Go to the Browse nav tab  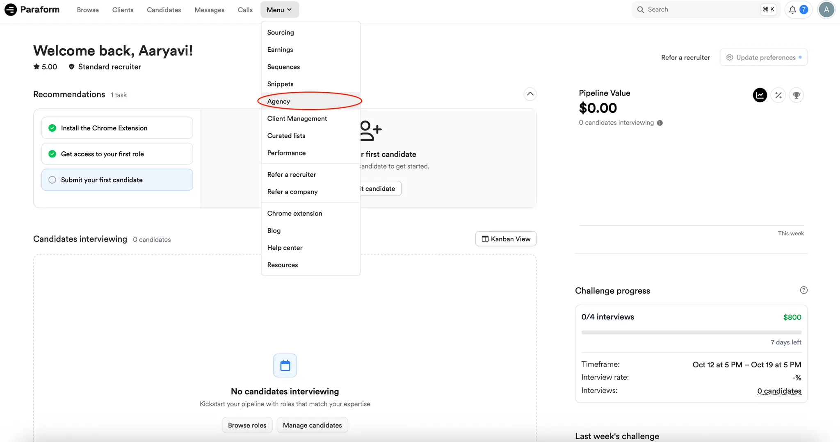click(x=88, y=10)
